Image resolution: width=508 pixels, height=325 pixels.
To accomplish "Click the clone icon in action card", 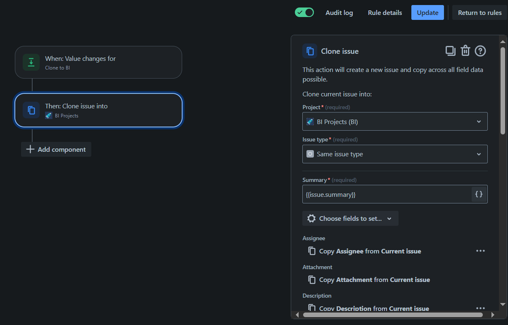I will pos(31,110).
